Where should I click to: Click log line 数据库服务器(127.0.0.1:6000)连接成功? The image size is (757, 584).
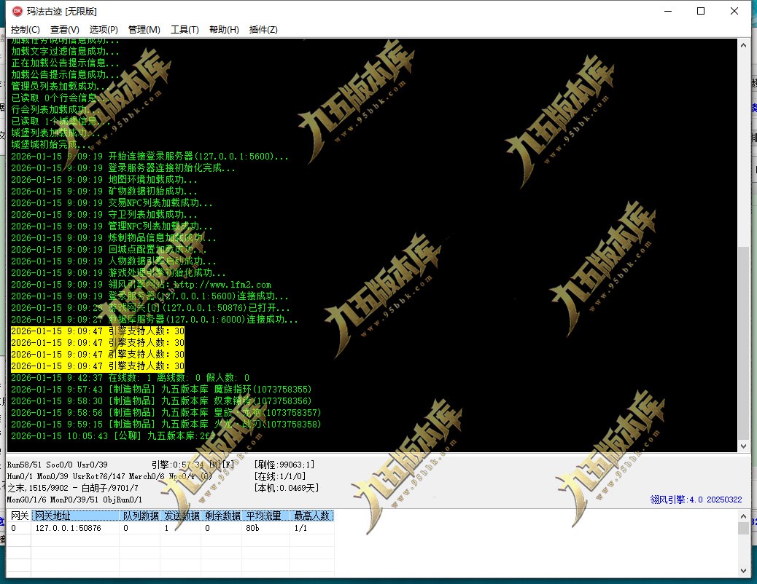[155, 319]
